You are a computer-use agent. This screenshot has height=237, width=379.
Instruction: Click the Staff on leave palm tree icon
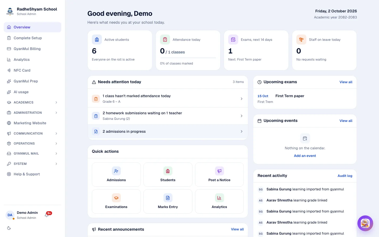point(301,39)
